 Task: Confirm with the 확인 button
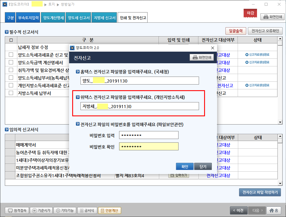[185, 167]
